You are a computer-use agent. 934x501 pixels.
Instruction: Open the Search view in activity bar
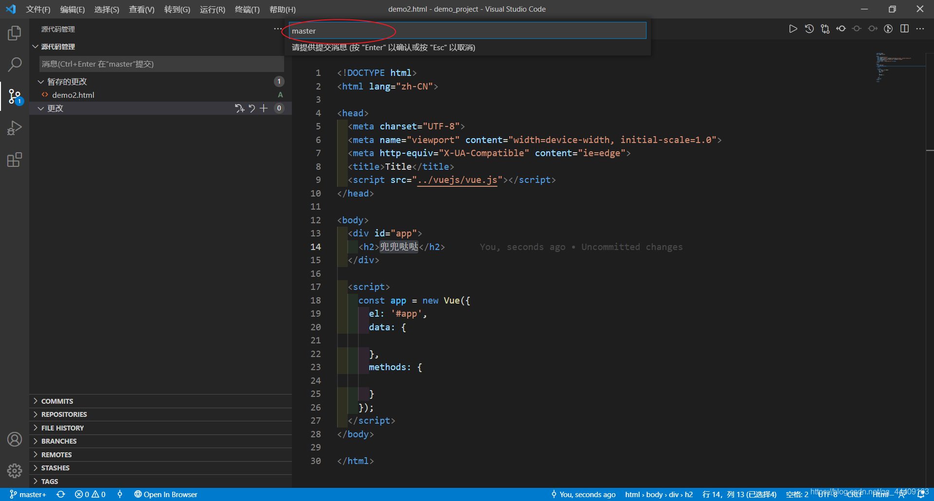tap(15, 64)
